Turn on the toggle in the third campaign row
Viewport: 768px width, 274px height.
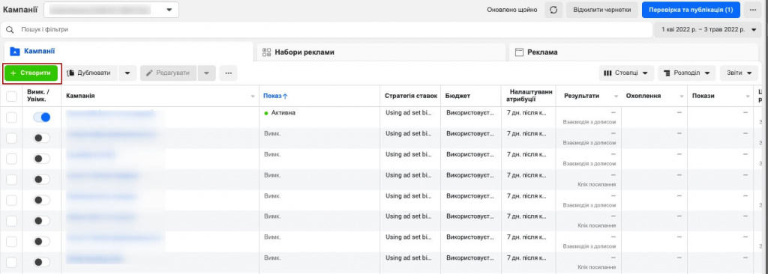click(x=42, y=159)
